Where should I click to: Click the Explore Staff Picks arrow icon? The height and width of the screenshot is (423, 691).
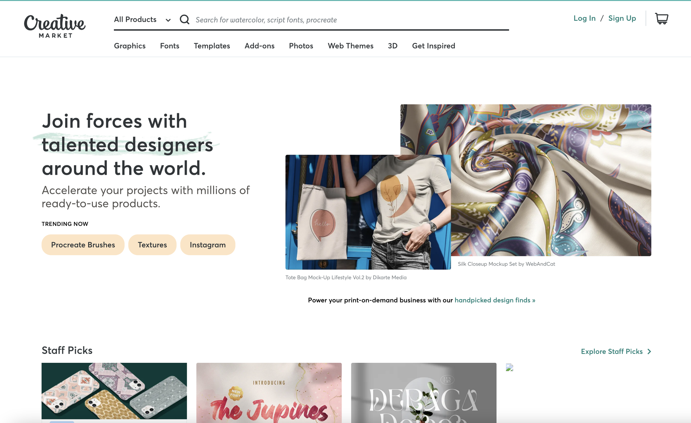coord(649,351)
